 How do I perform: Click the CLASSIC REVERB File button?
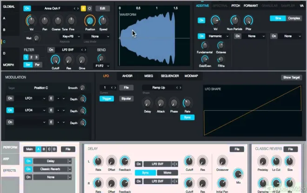pyautogui.click(x=291, y=149)
